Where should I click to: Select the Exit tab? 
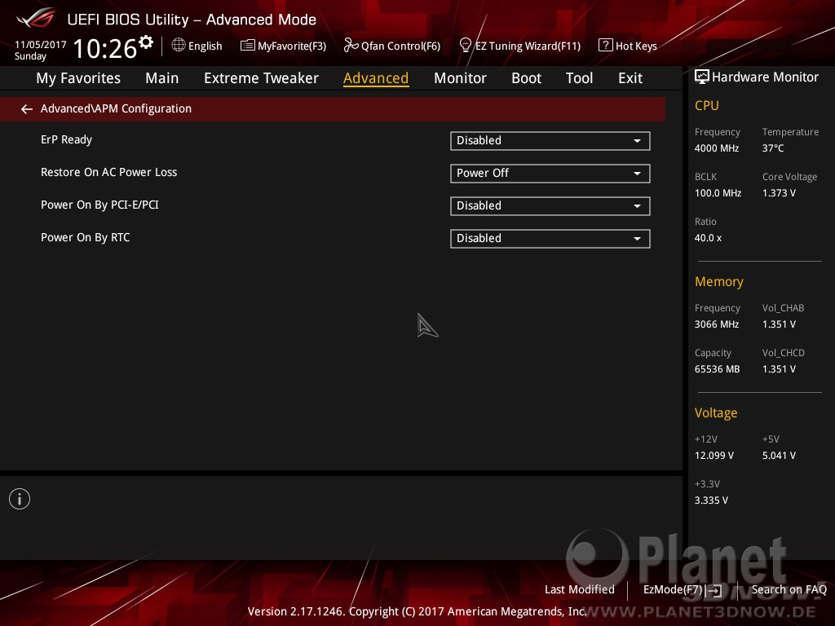click(630, 78)
